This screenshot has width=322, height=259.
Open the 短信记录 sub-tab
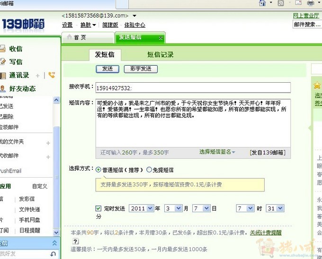tap(161, 55)
